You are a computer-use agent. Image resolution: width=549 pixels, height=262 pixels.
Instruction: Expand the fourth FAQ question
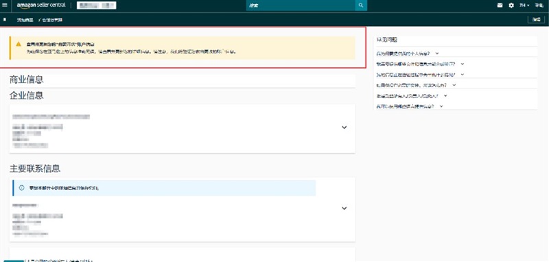(417, 85)
